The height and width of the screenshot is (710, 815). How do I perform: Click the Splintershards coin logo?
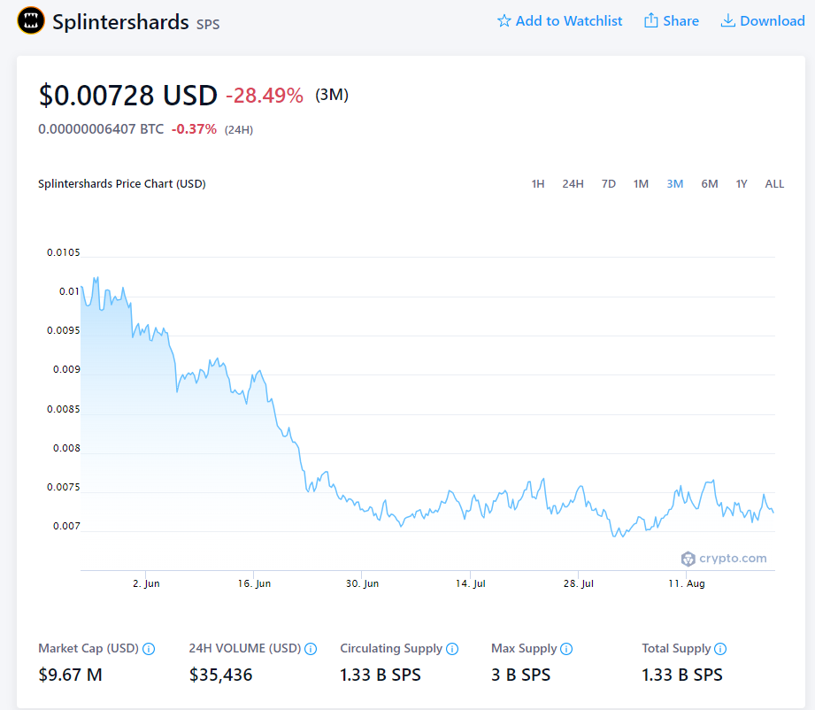point(31,21)
